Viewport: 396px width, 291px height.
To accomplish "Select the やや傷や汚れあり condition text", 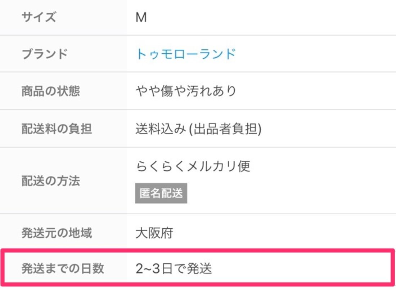I will (186, 91).
